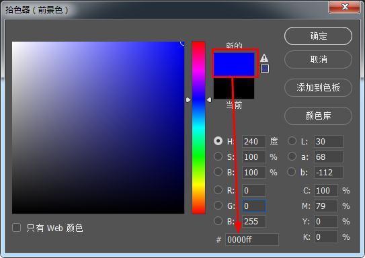Select the H hue radio button
This screenshot has width=365, height=258.
218,141
